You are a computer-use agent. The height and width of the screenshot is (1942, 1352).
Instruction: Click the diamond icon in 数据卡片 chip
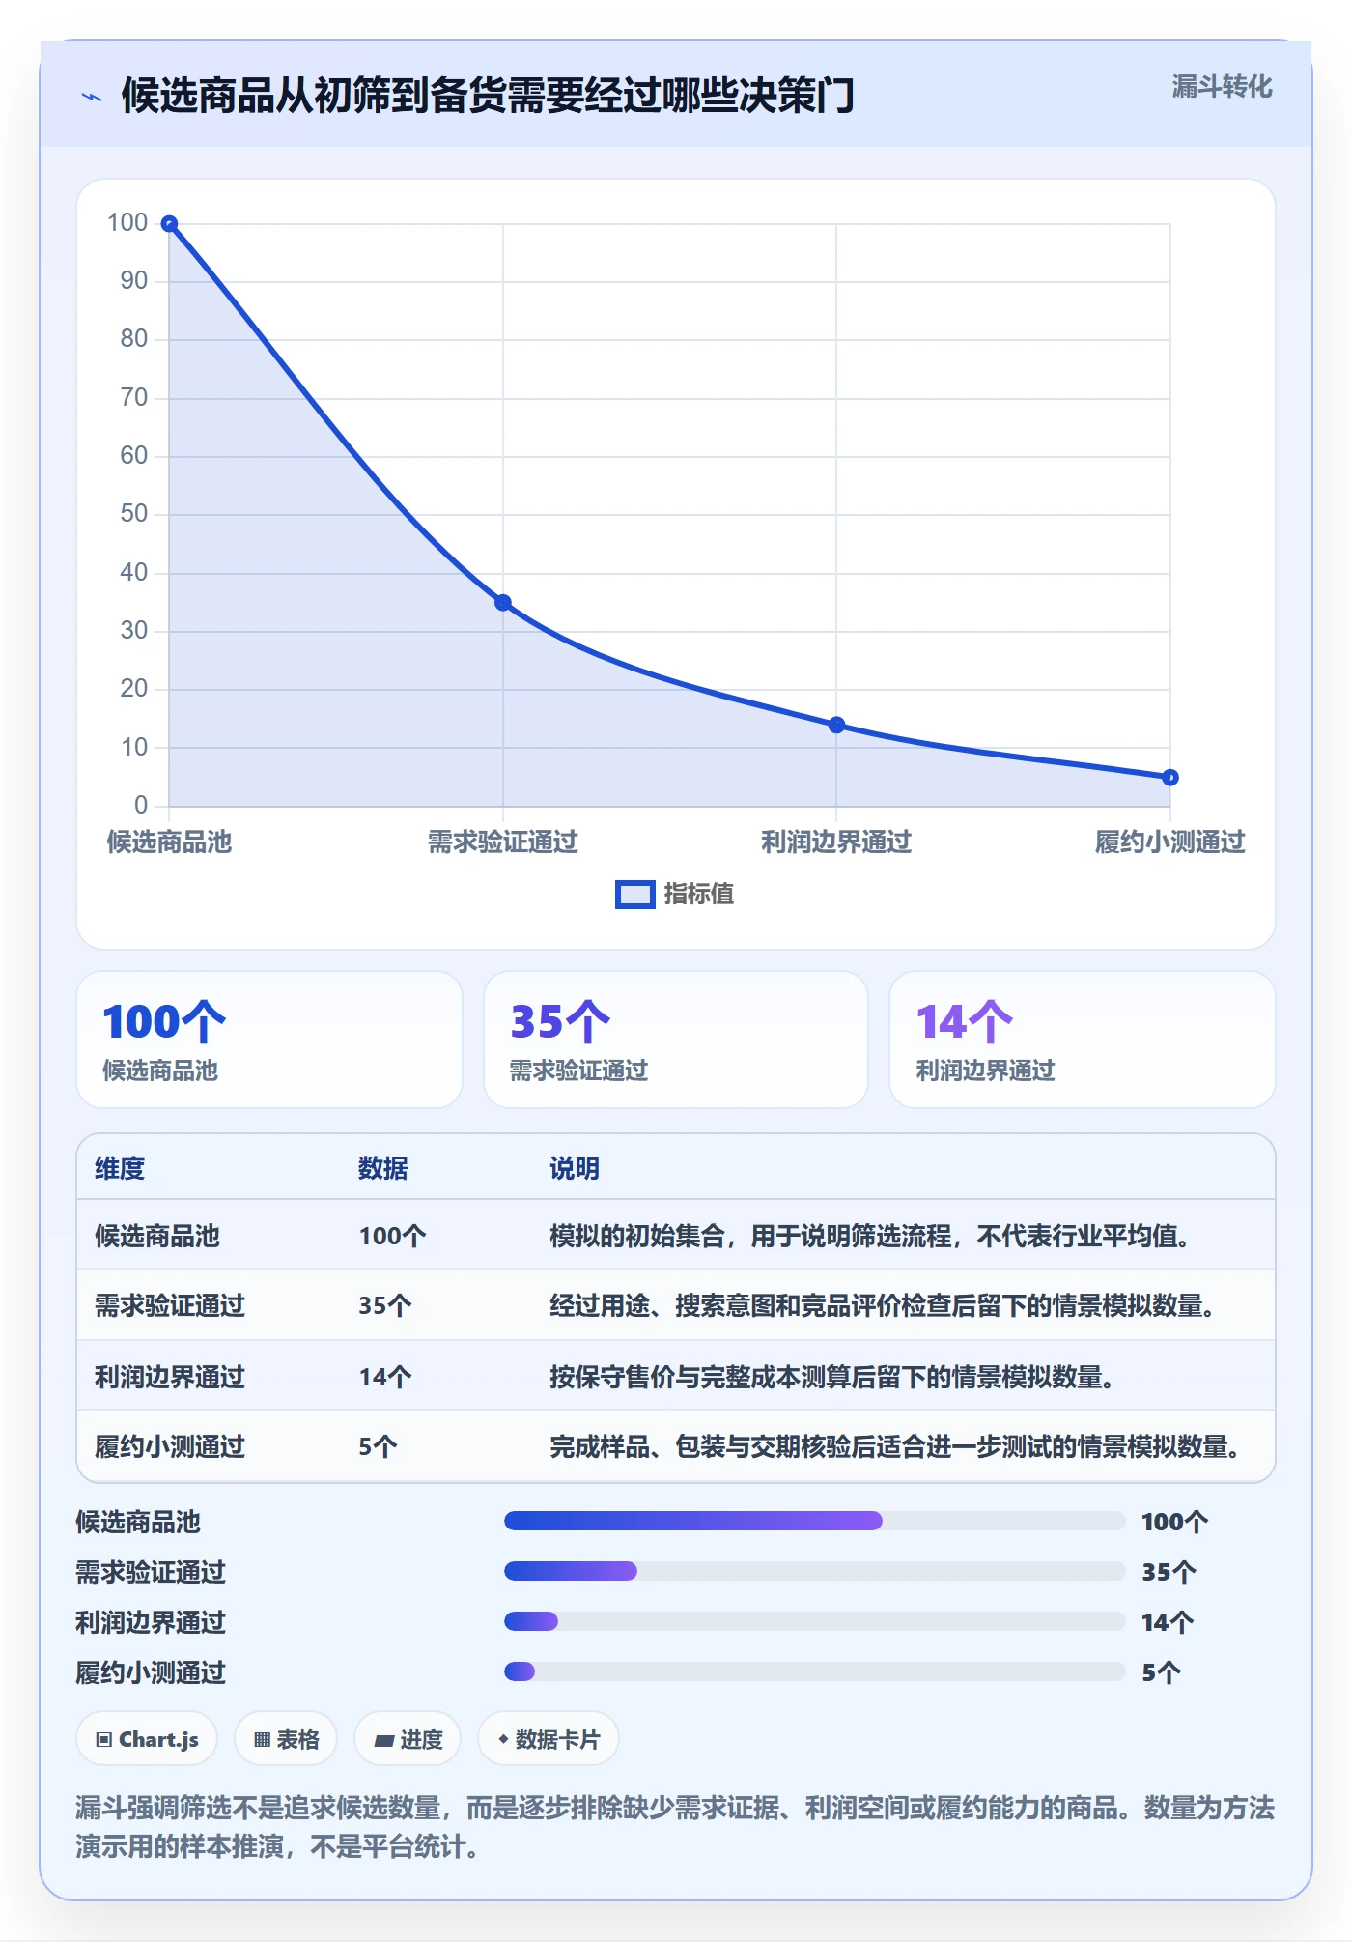click(503, 1739)
